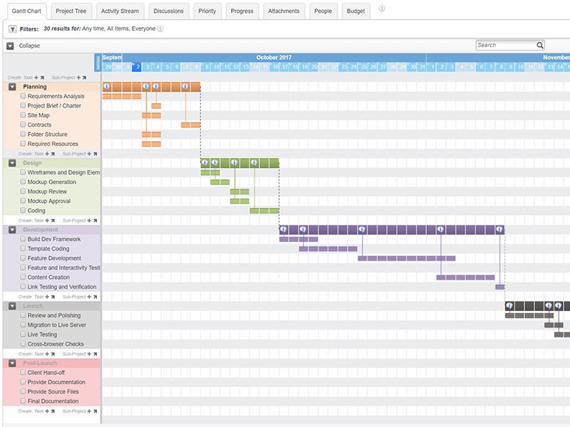Viewport: 570px width, 427px height.
Task: Click the help icon beside the Budget tab
Action: click(382, 9)
